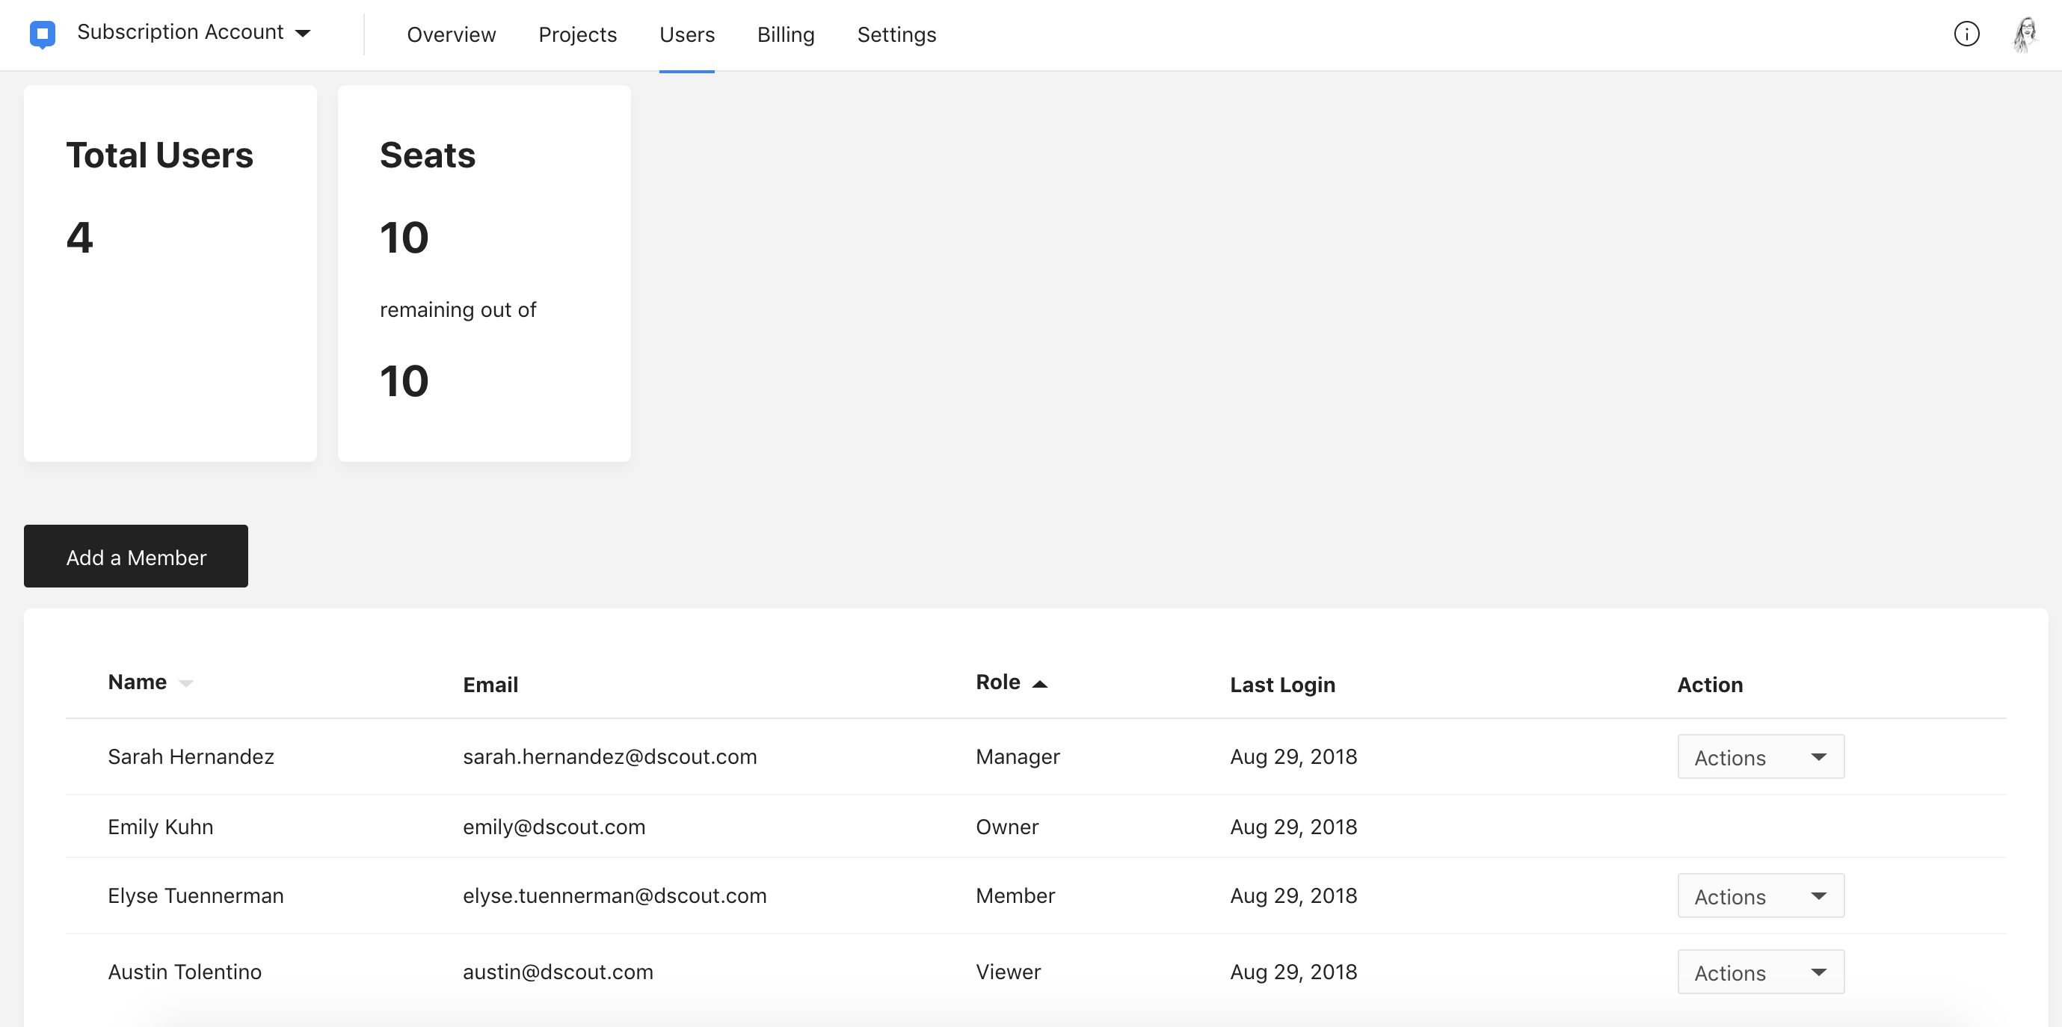Click the Owner role cell
This screenshot has width=2062, height=1027.
coord(1007,826)
